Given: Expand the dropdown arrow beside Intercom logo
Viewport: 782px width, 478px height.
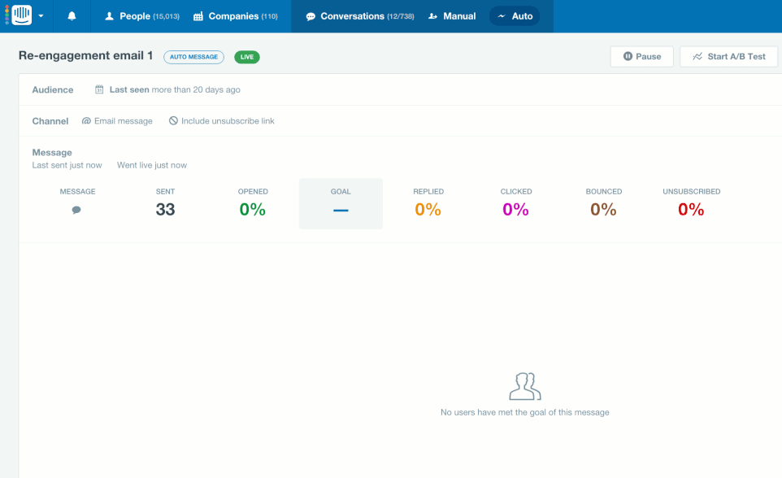Looking at the screenshot, I should [41, 16].
